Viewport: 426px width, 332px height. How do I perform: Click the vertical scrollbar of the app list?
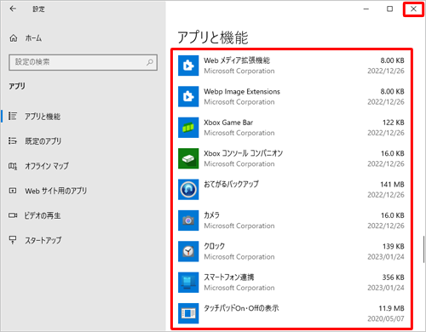[x=423, y=249]
